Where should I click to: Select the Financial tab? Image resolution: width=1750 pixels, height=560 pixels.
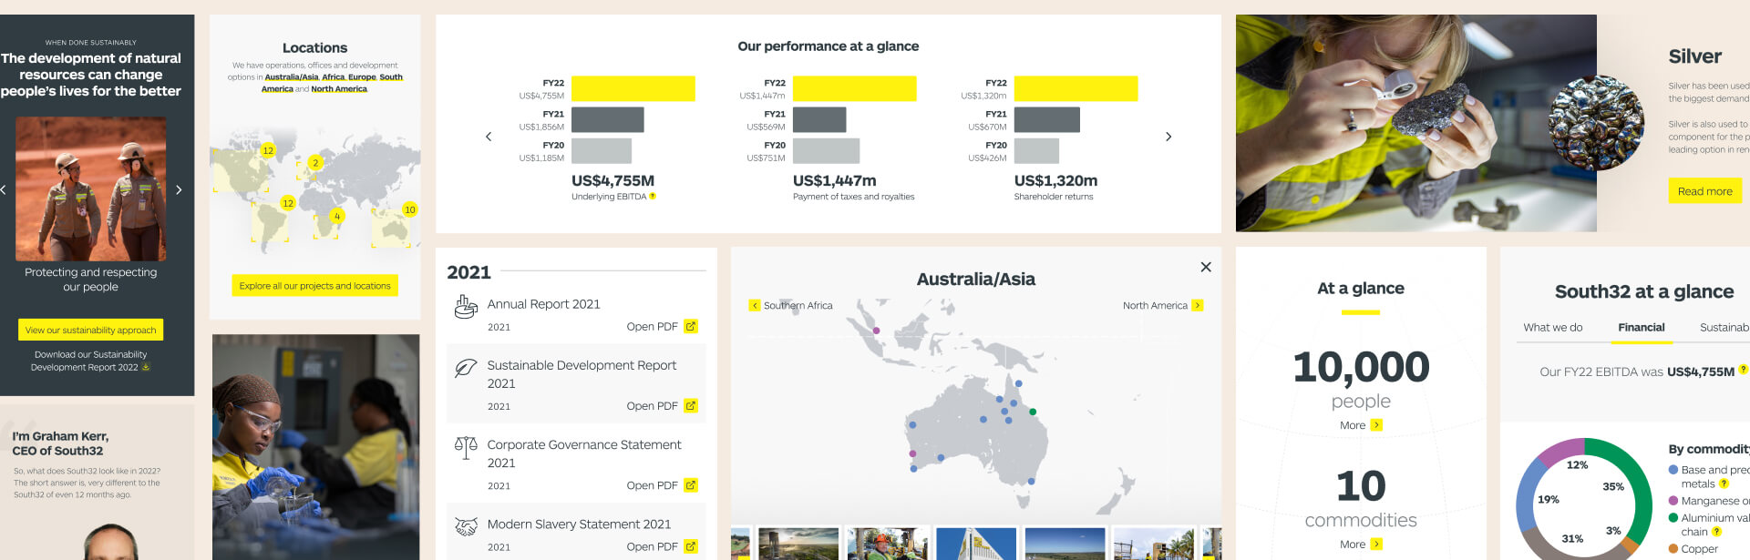pos(1641,328)
